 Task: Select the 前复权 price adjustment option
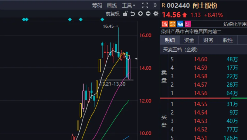point(113,14)
